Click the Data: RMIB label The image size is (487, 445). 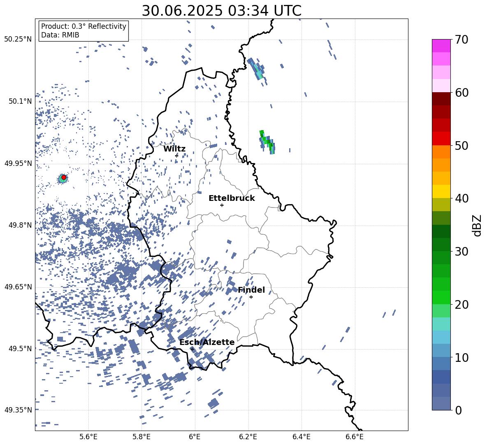[x=60, y=35]
